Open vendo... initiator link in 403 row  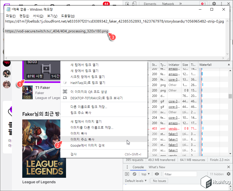pyautogui.click(x=174, y=128)
